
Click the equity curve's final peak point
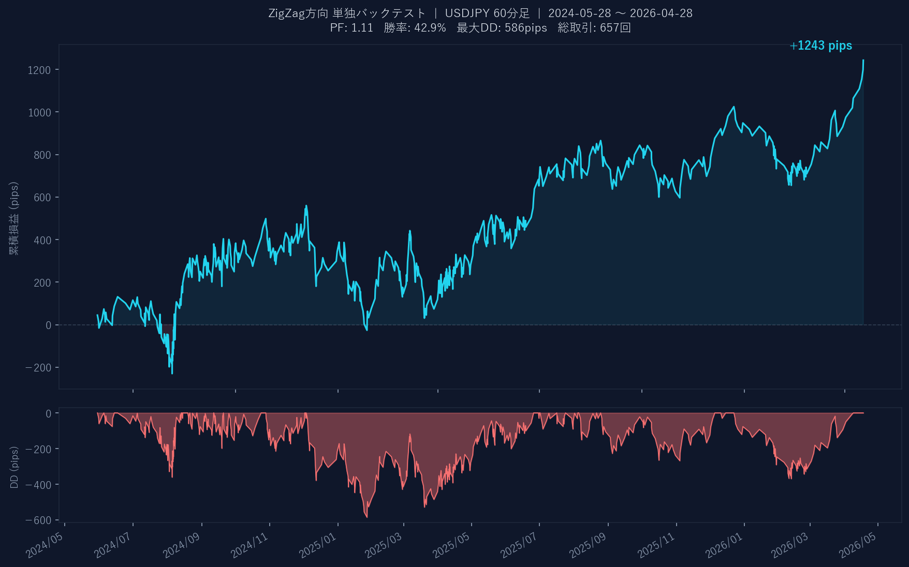click(x=863, y=61)
